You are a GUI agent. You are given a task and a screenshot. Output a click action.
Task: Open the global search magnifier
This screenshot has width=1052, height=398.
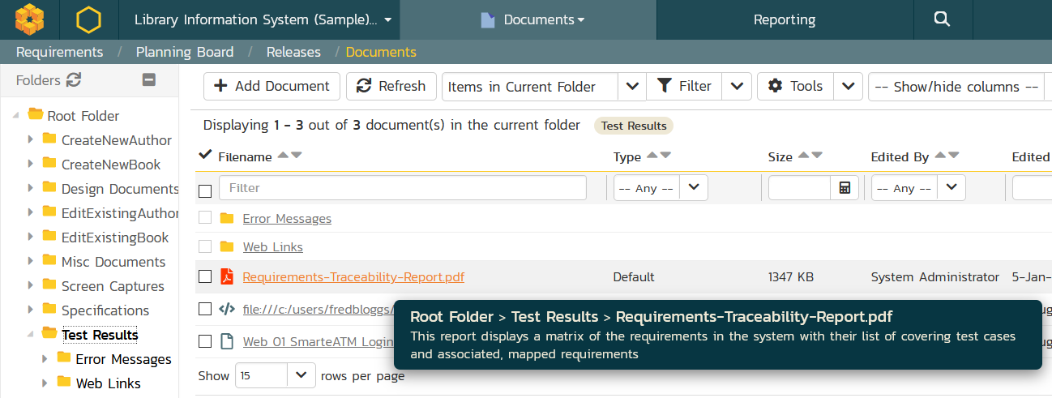941,19
